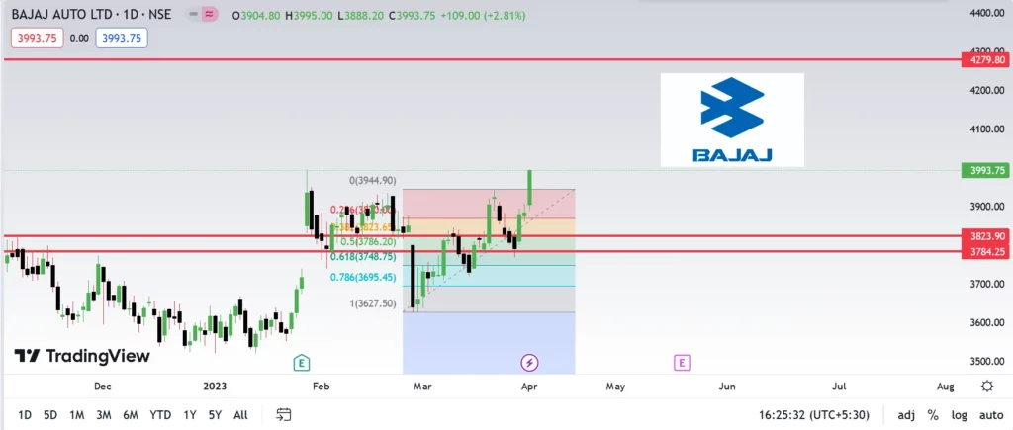Click the pink approximate-equals status icon

point(210,14)
